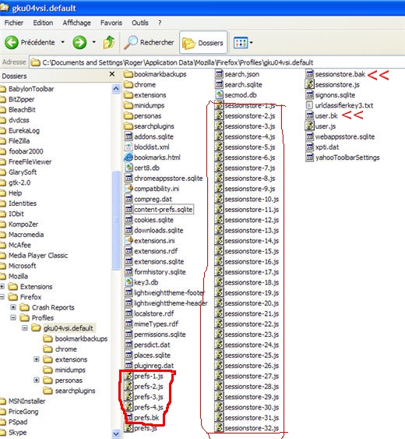Screen dimensions: 405x439
Task: Select the prefs-1.js script icon
Action: (129, 376)
